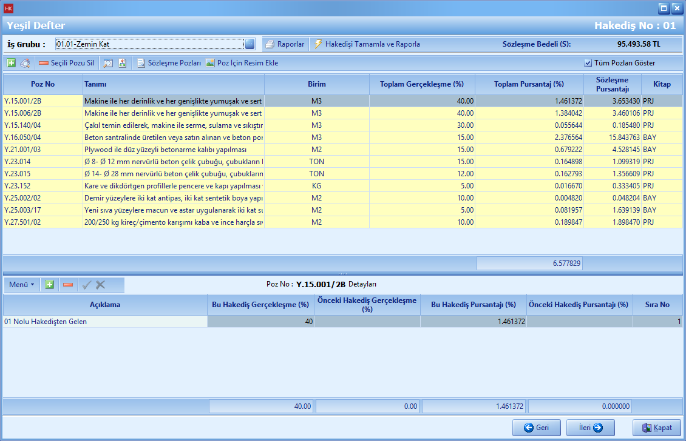Click the hierarchy tree icon in toolbar
This screenshot has height=441, width=686.
point(122,63)
